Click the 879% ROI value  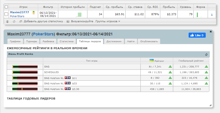click(155, 14)
